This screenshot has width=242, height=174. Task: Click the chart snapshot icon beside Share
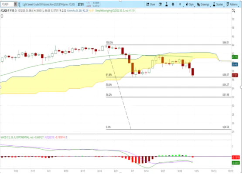[x=160, y=4]
